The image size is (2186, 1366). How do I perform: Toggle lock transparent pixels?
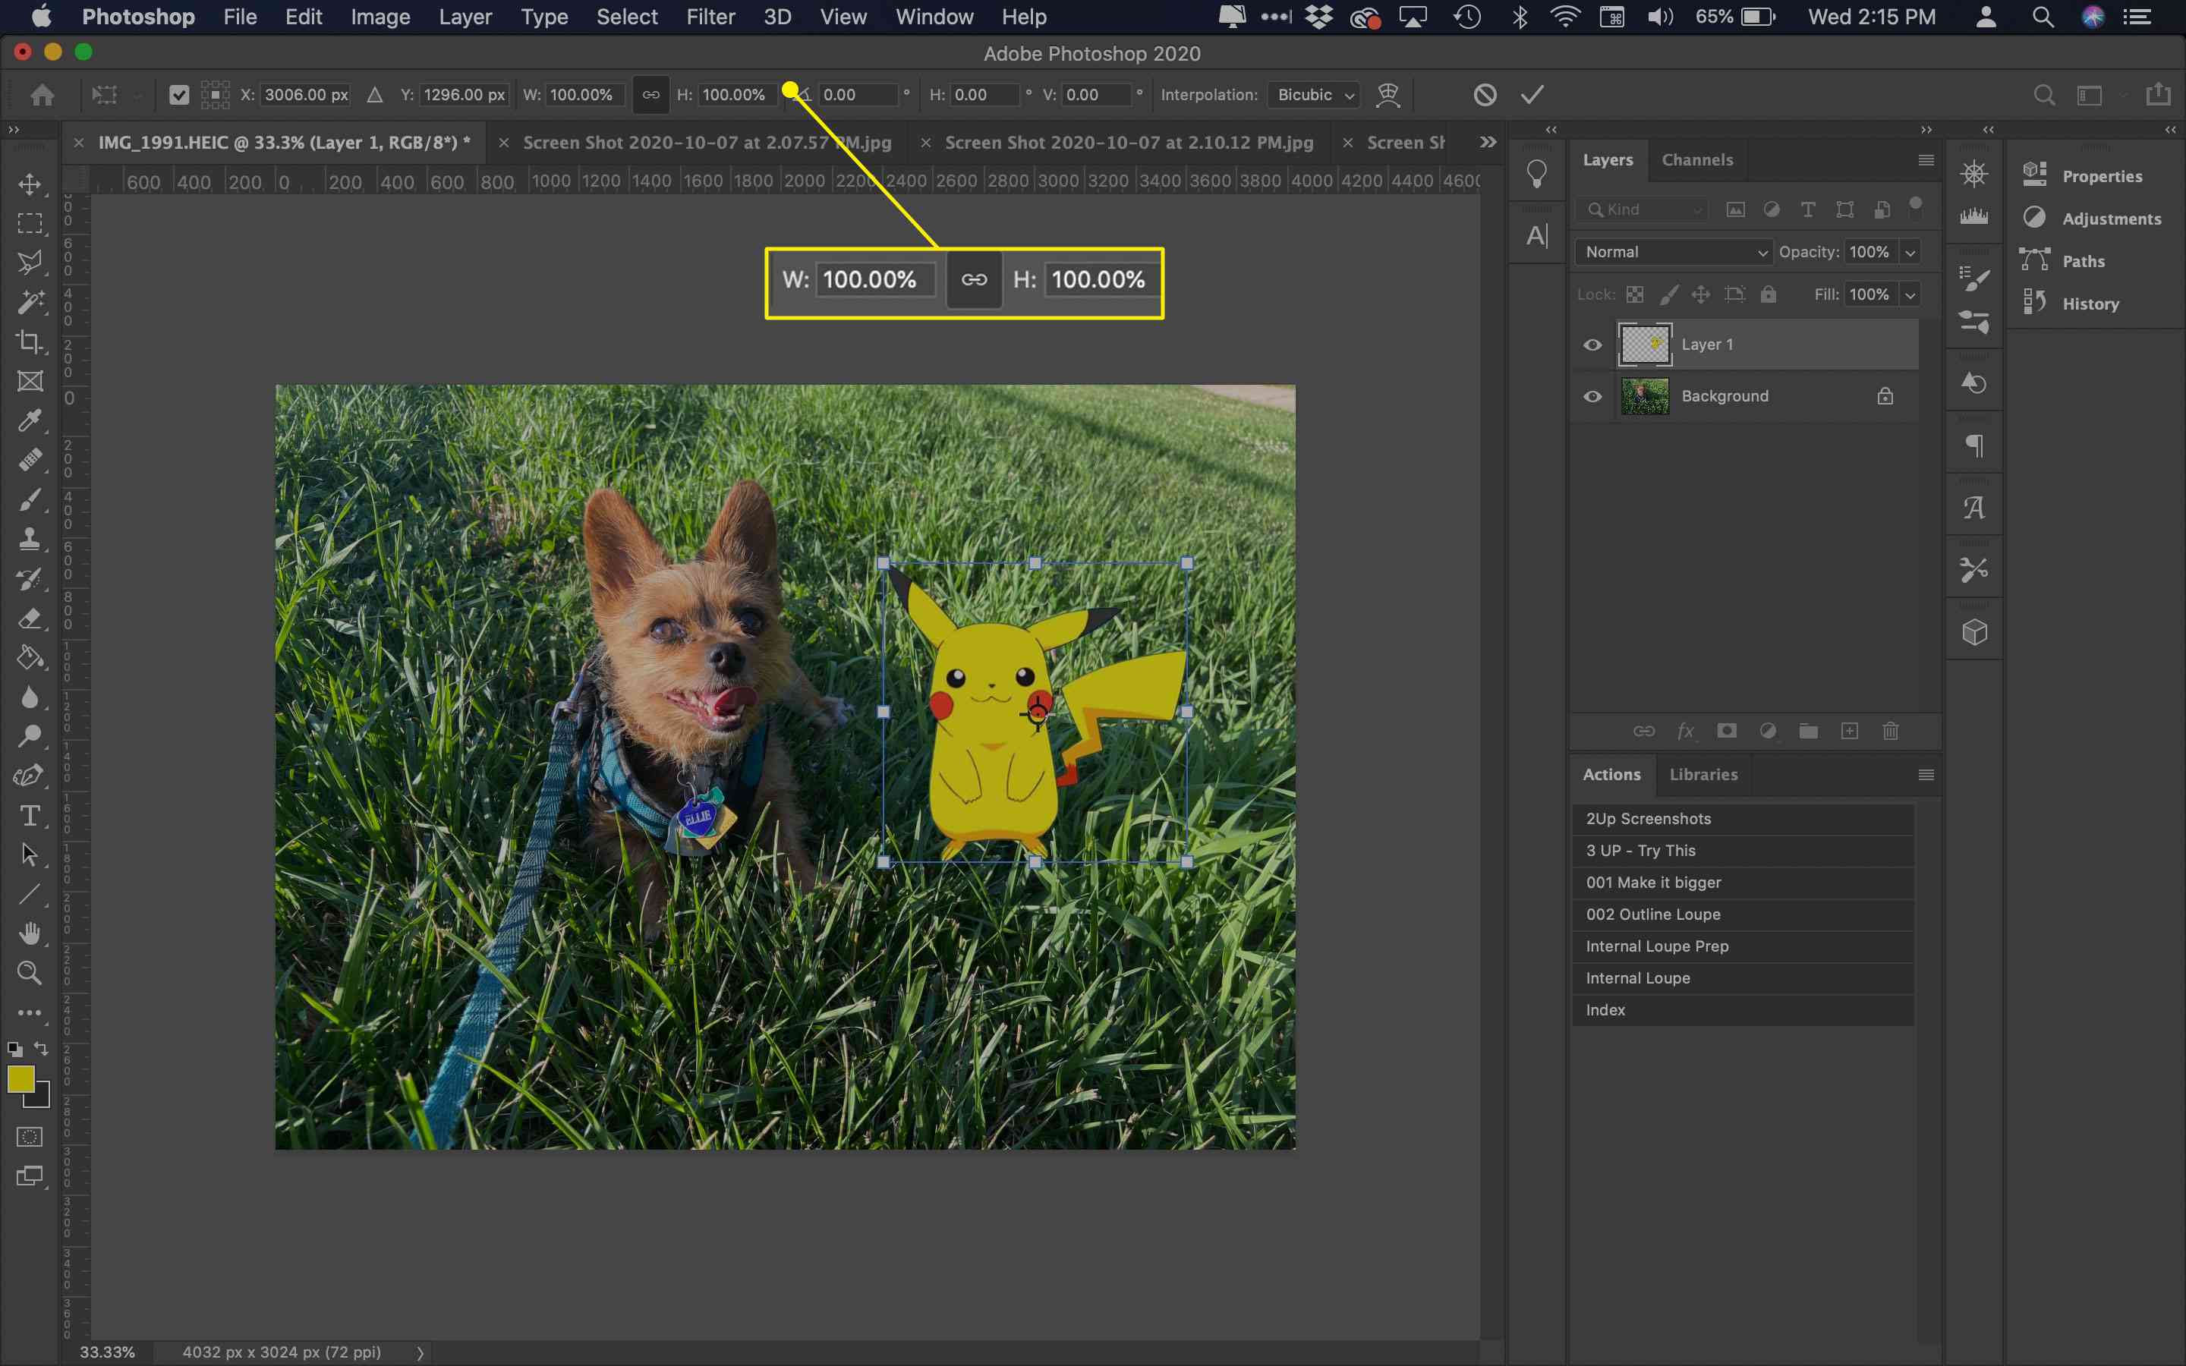click(1635, 294)
